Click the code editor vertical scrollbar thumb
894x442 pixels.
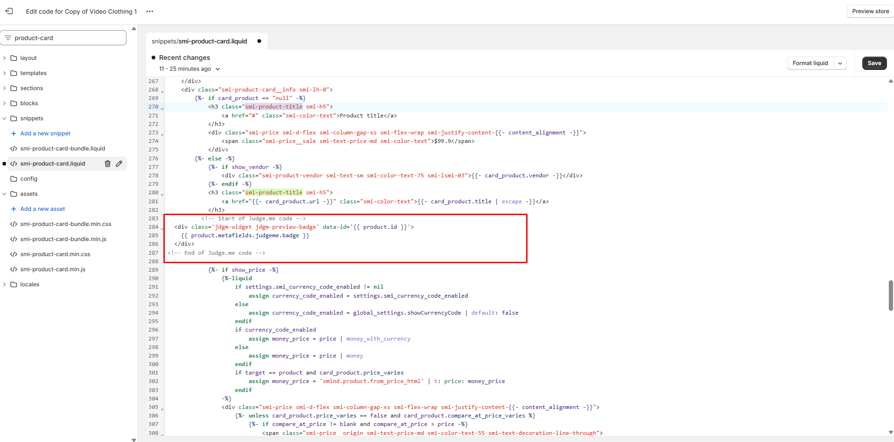click(x=891, y=295)
